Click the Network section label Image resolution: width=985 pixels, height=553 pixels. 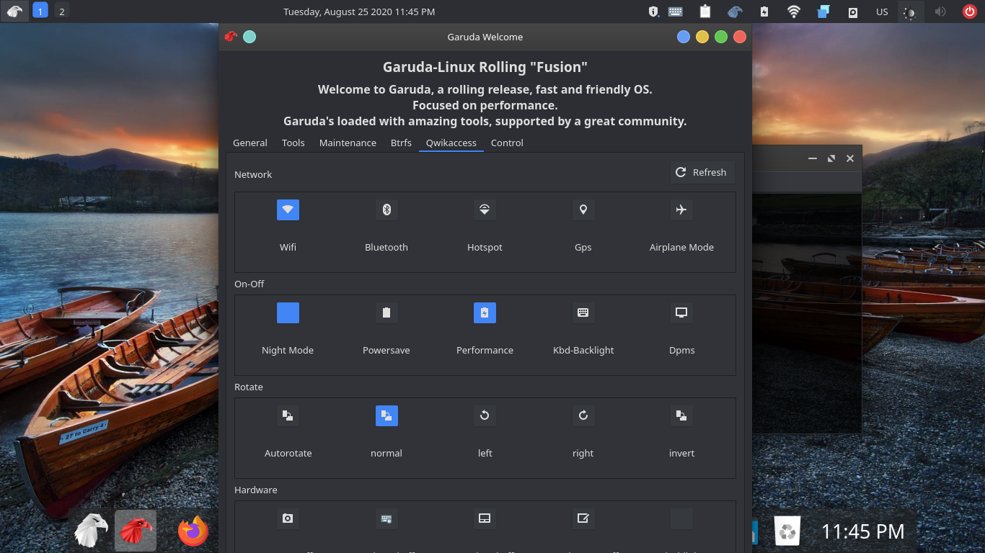click(x=253, y=174)
